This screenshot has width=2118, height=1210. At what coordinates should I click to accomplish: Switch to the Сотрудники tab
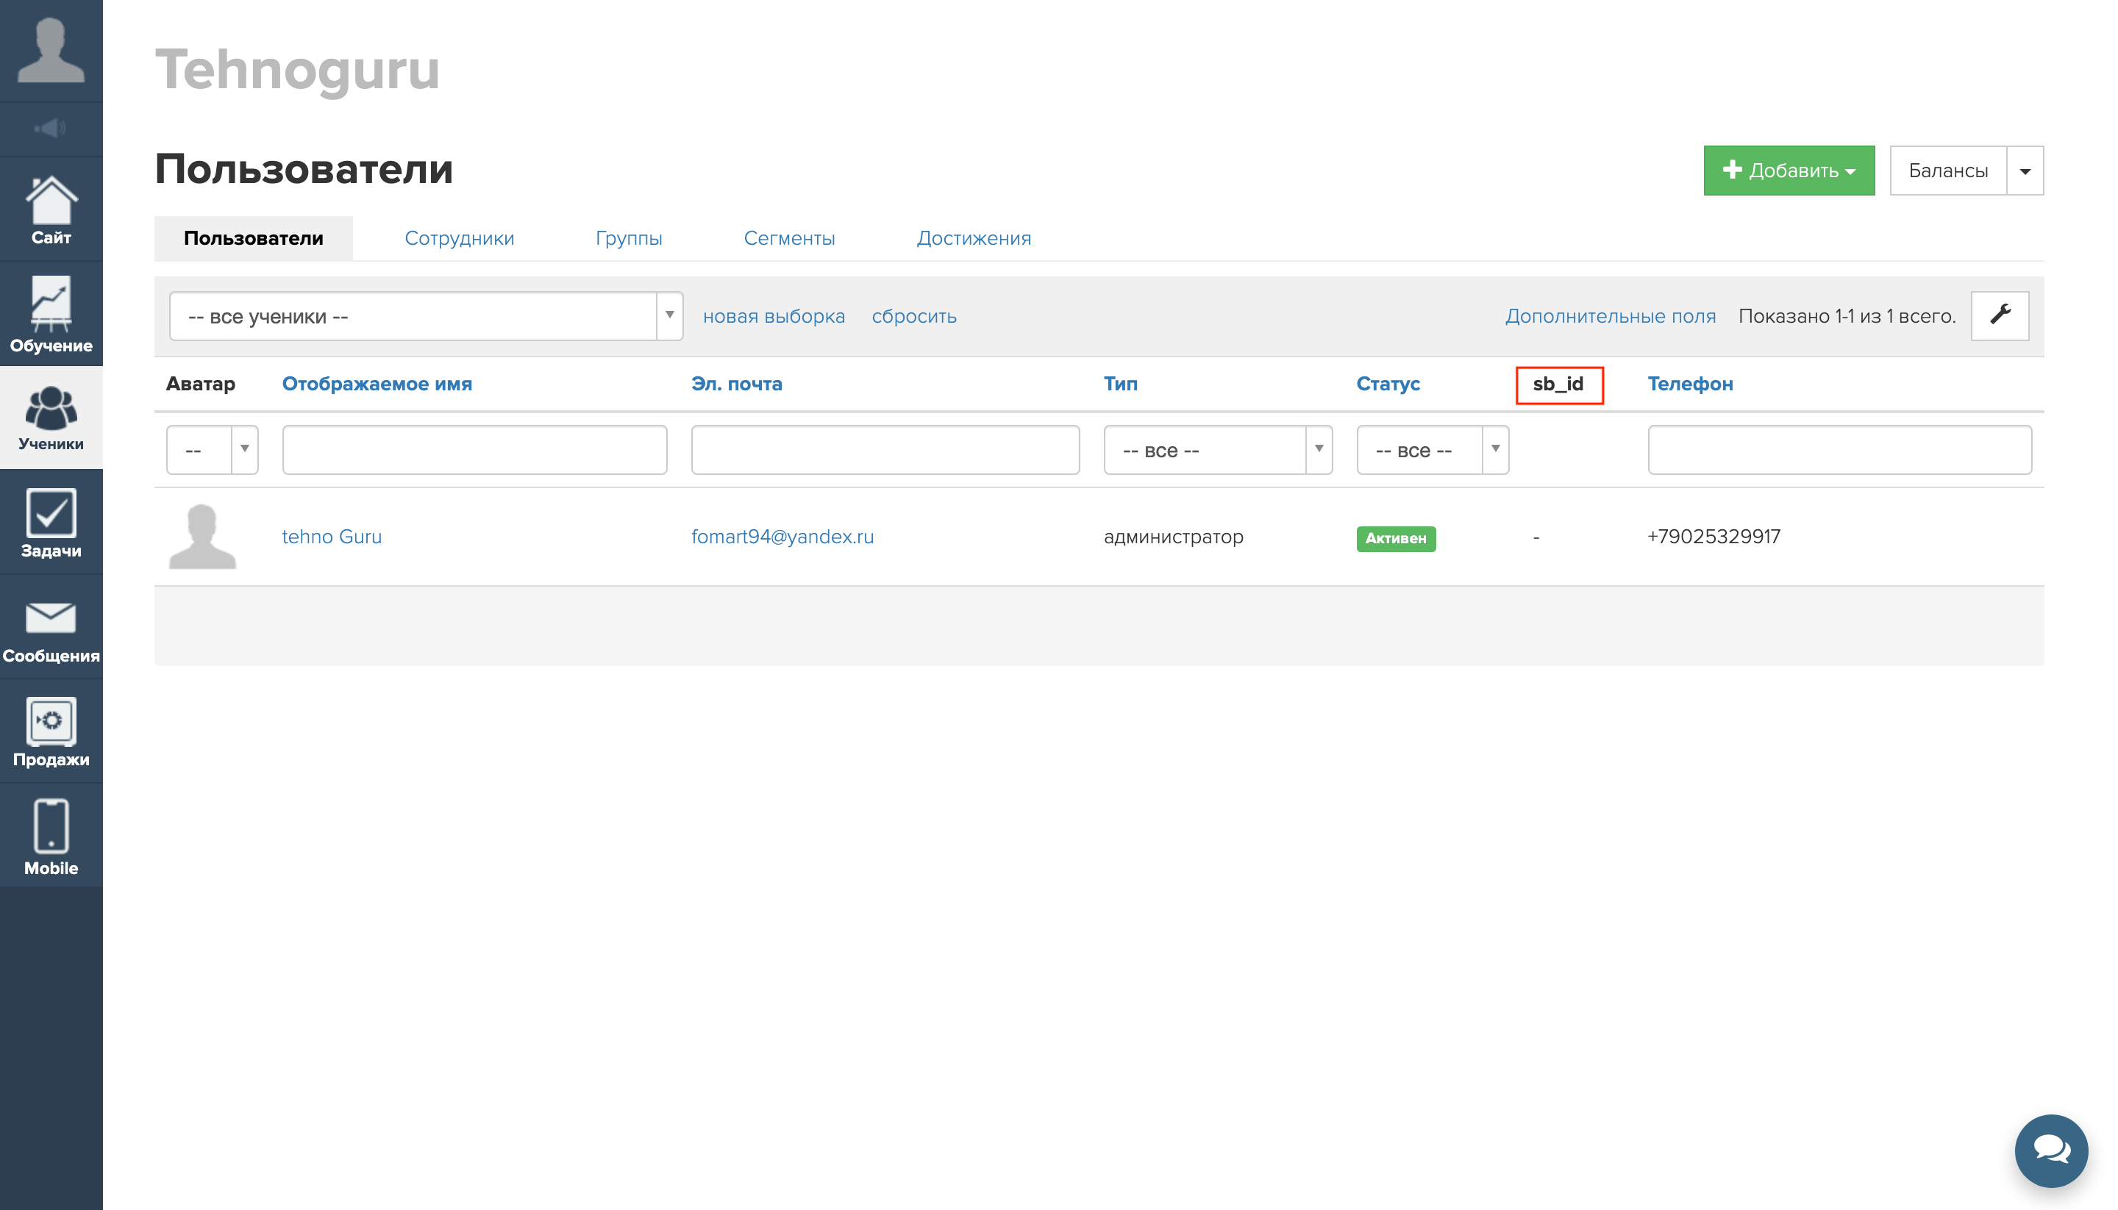coord(459,238)
